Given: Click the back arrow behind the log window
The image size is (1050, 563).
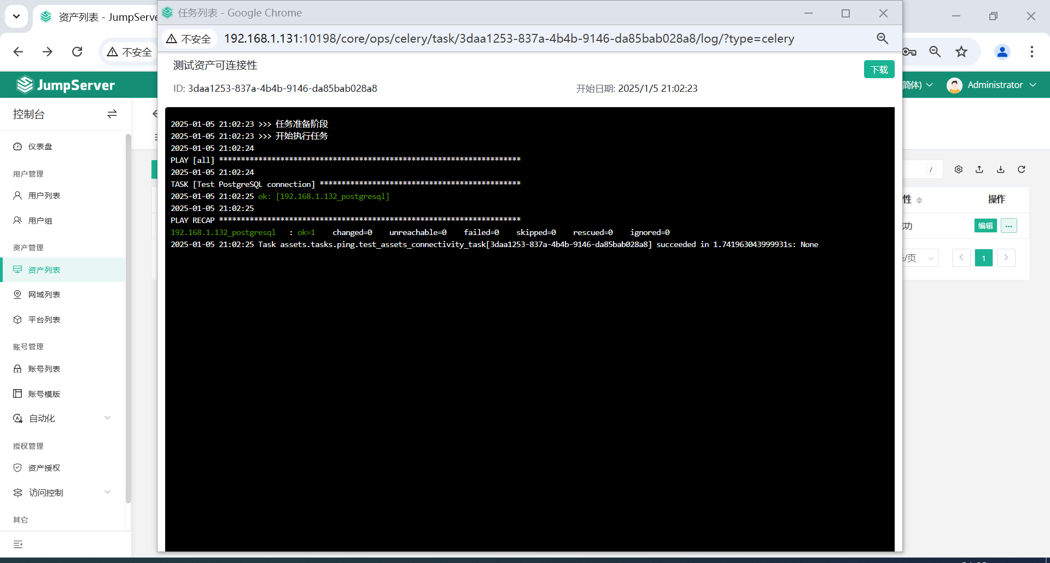Looking at the screenshot, I should coord(155,114).
